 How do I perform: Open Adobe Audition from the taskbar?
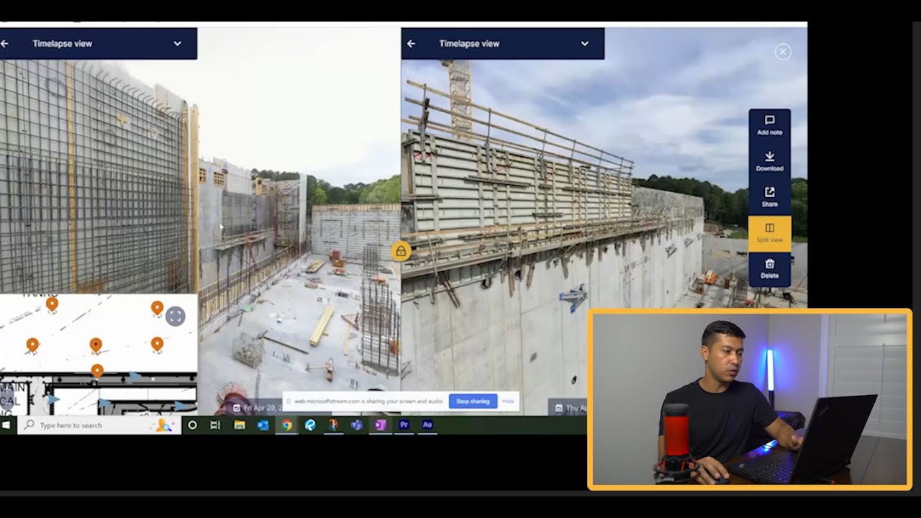427,425
